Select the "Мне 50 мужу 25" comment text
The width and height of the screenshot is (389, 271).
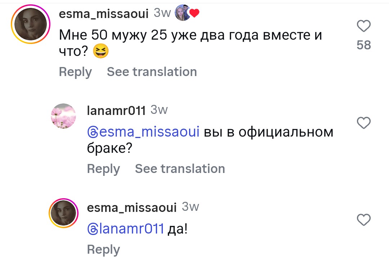tap(190, 35)
